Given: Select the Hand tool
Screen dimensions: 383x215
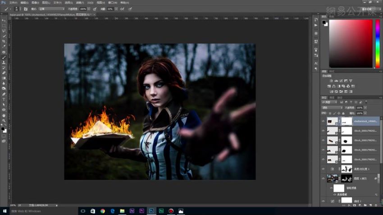Looking at the screenshot, I should (4, 115).
